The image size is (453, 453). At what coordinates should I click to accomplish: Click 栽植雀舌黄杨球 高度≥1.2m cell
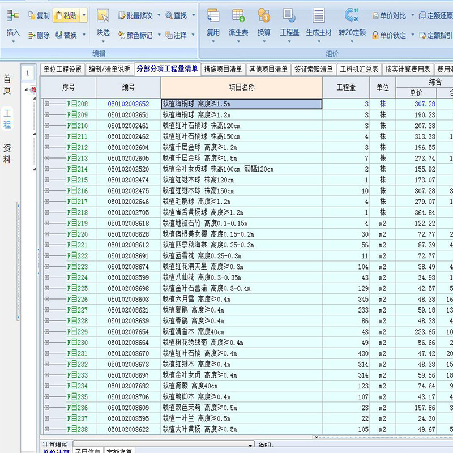(241, 212)
